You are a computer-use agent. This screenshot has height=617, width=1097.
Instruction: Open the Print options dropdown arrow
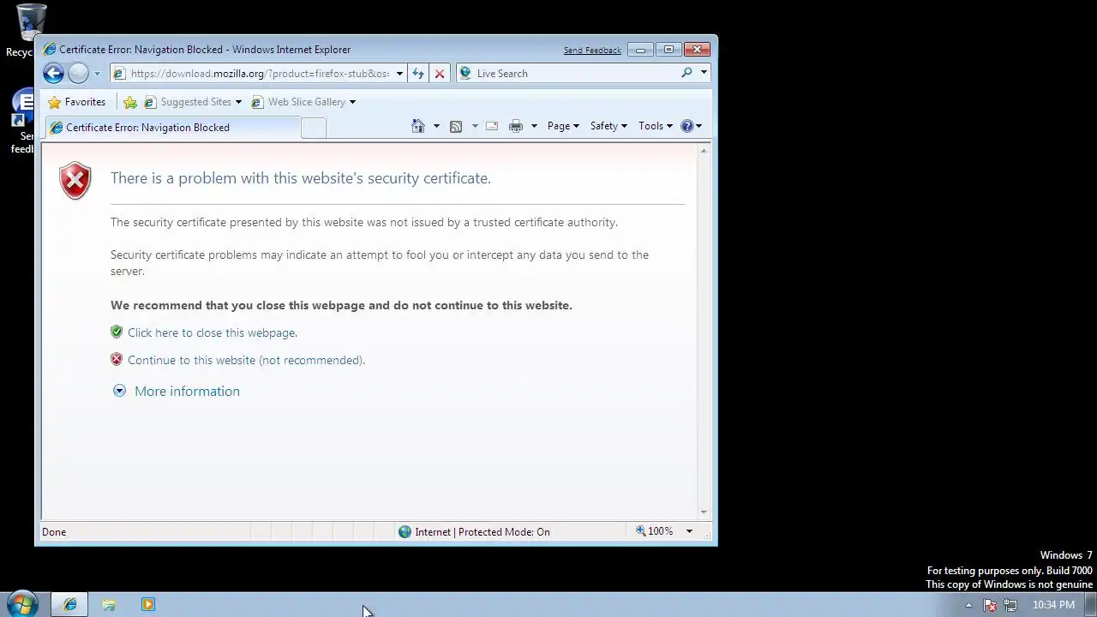click(x=534, y=126)
